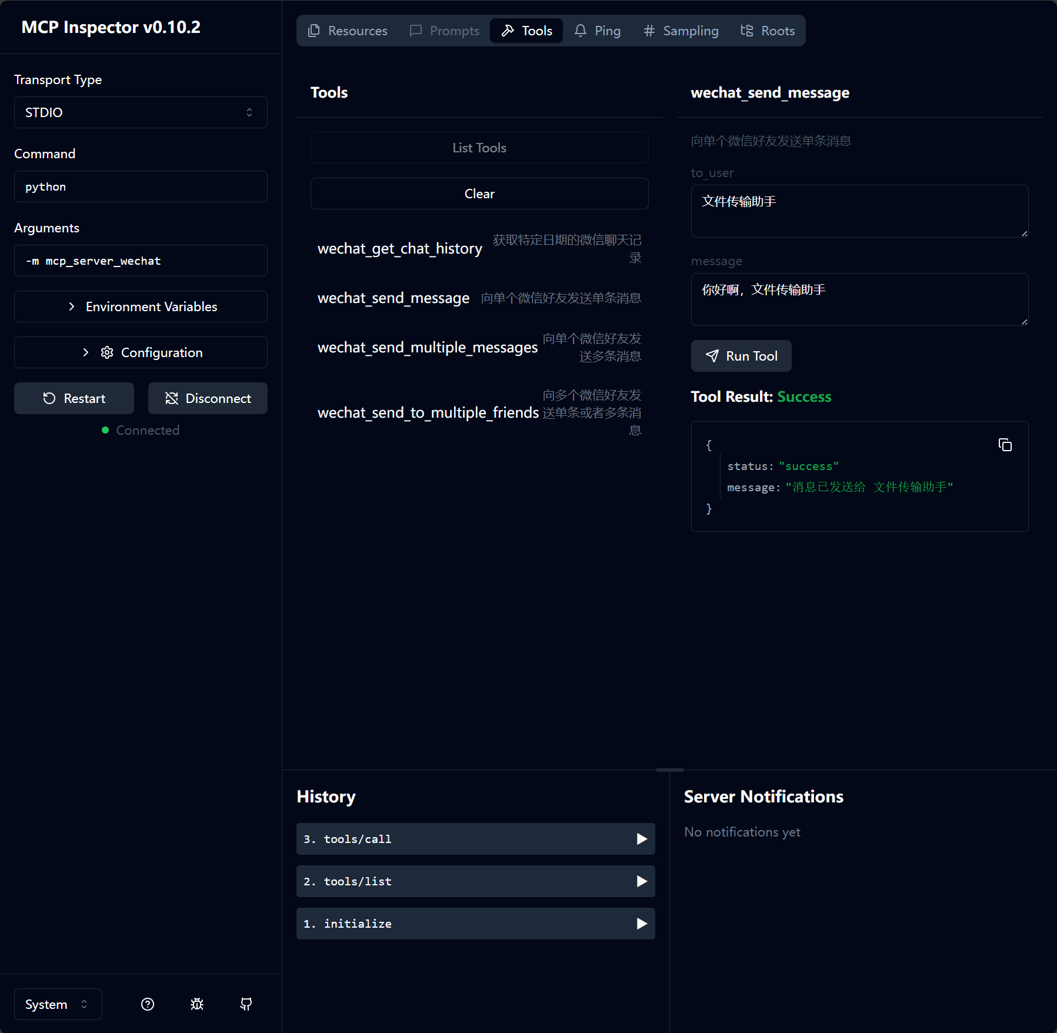Open the Resources tab icon

coord(314,31)
